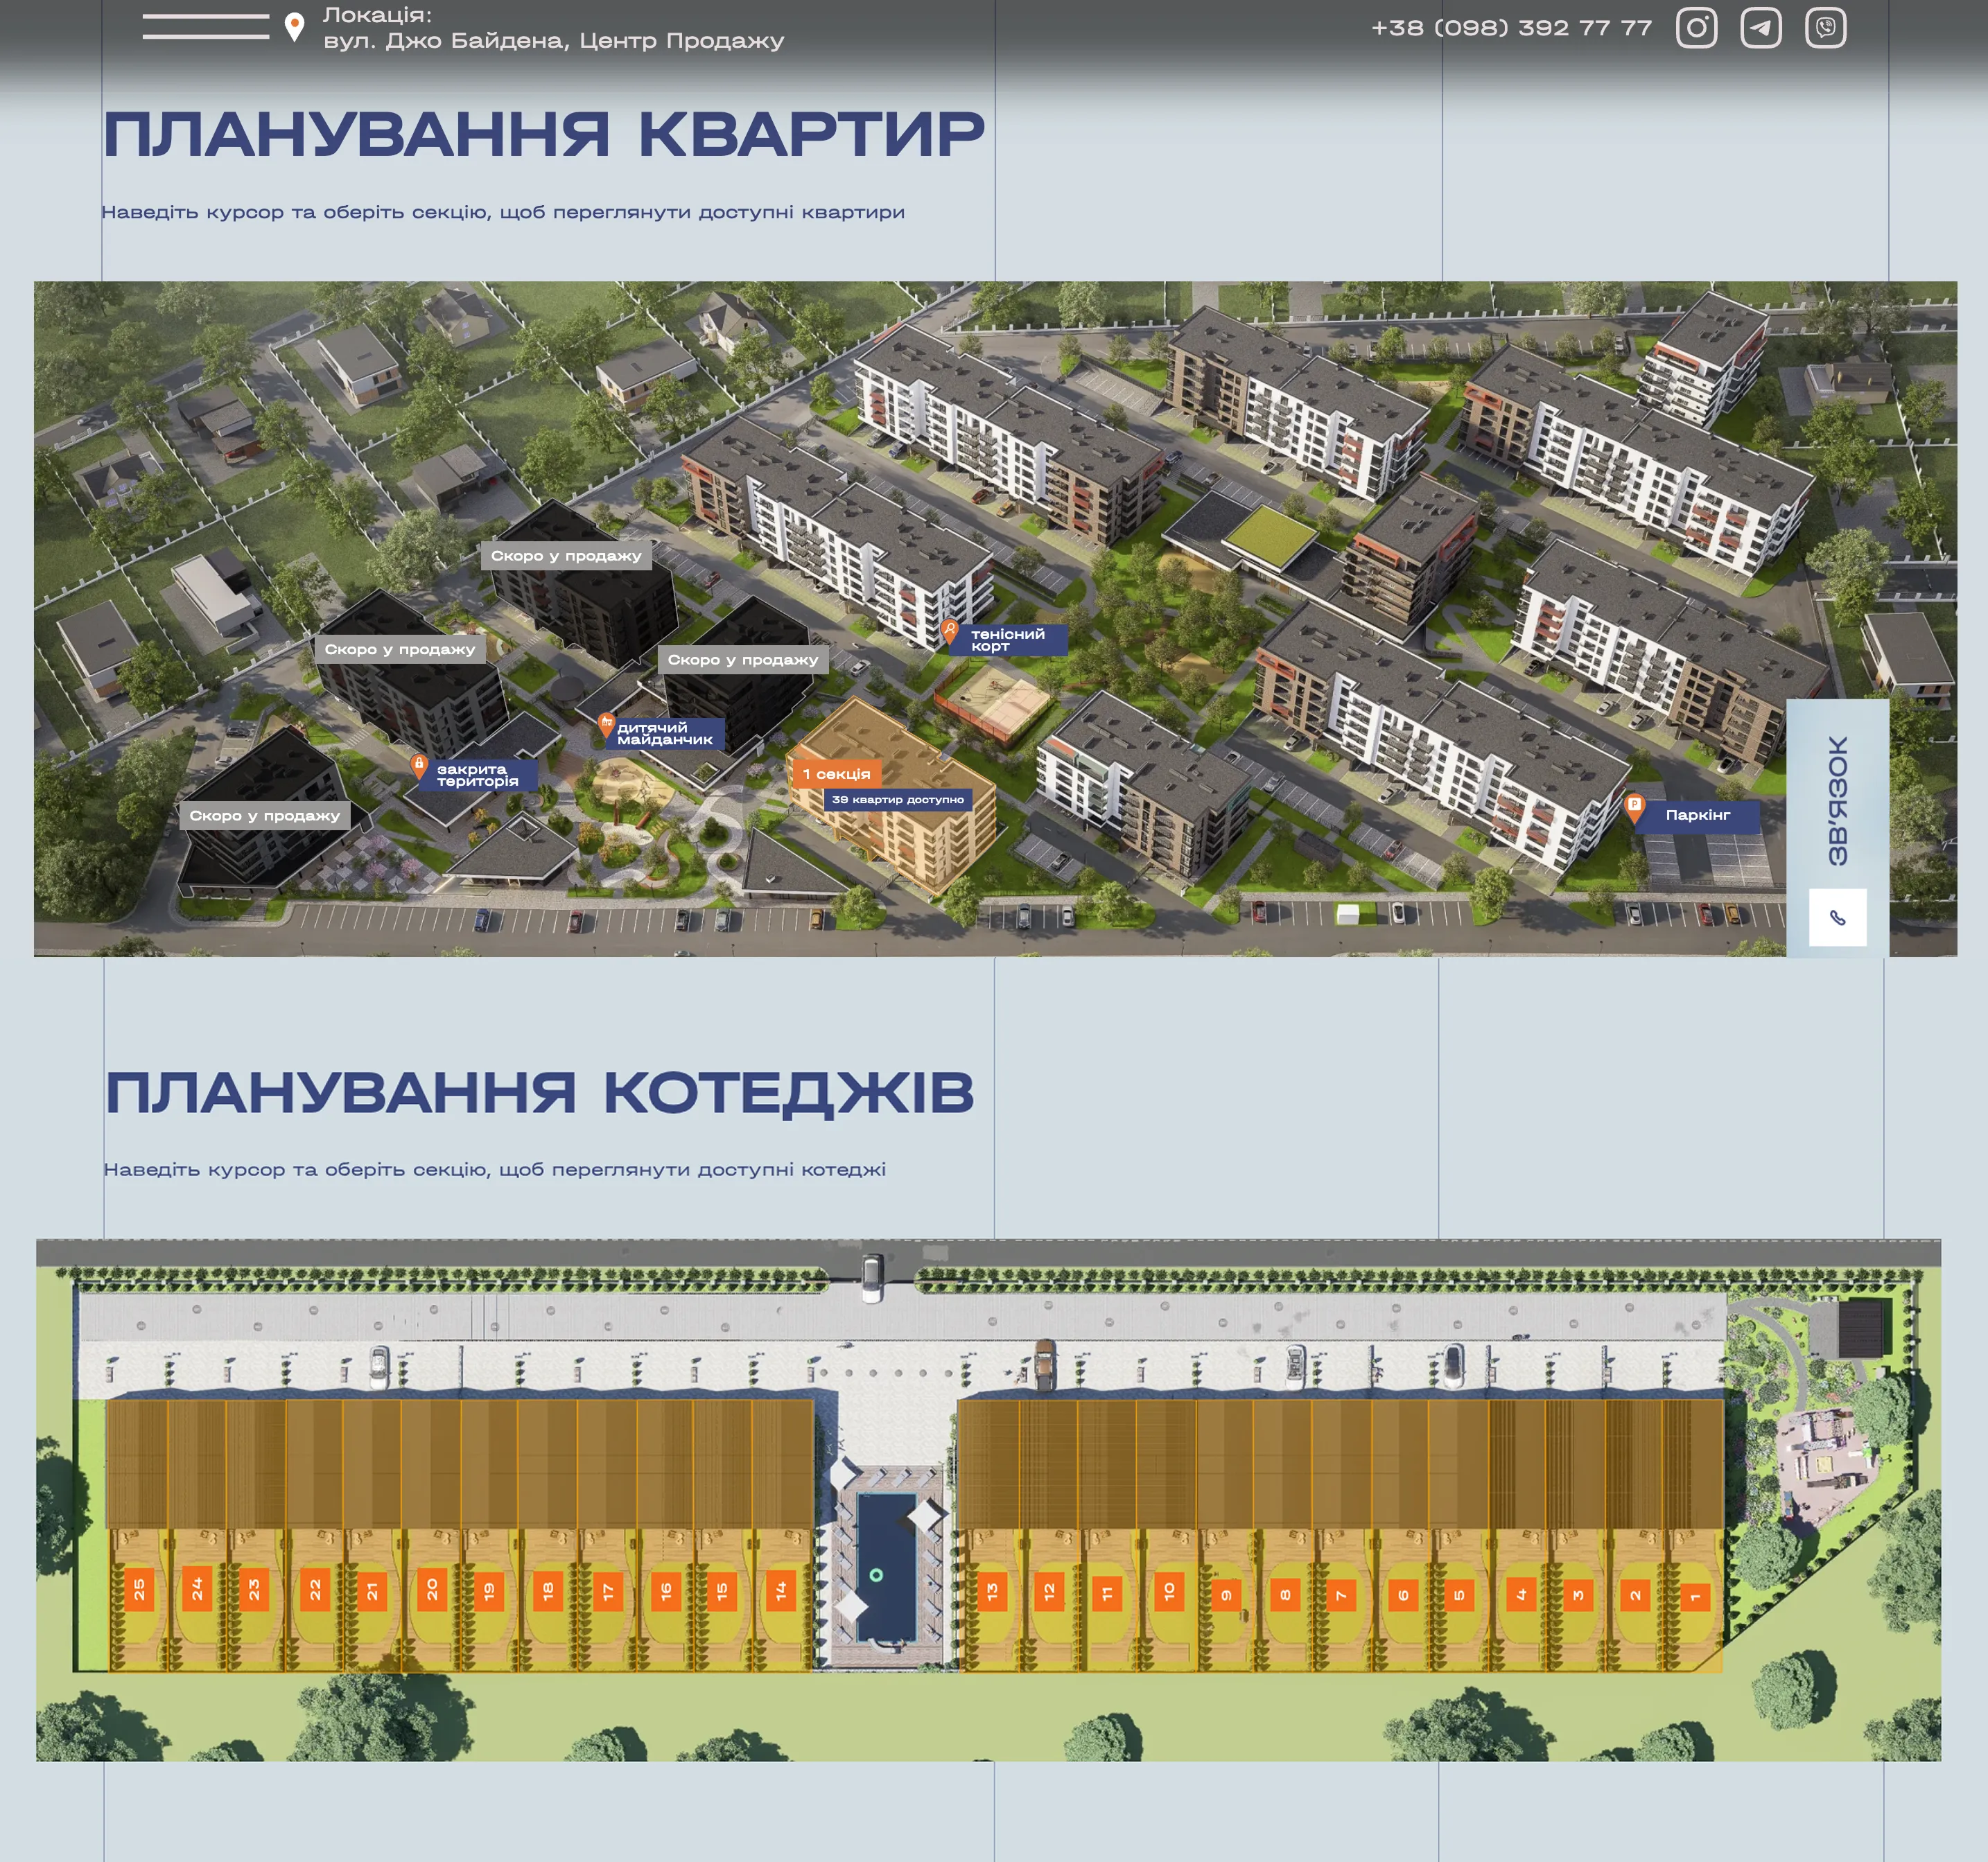This screenshot has height=1862, width=1988.
Task: Select cottage number 25 on the plan
Action: (139, 1589)
